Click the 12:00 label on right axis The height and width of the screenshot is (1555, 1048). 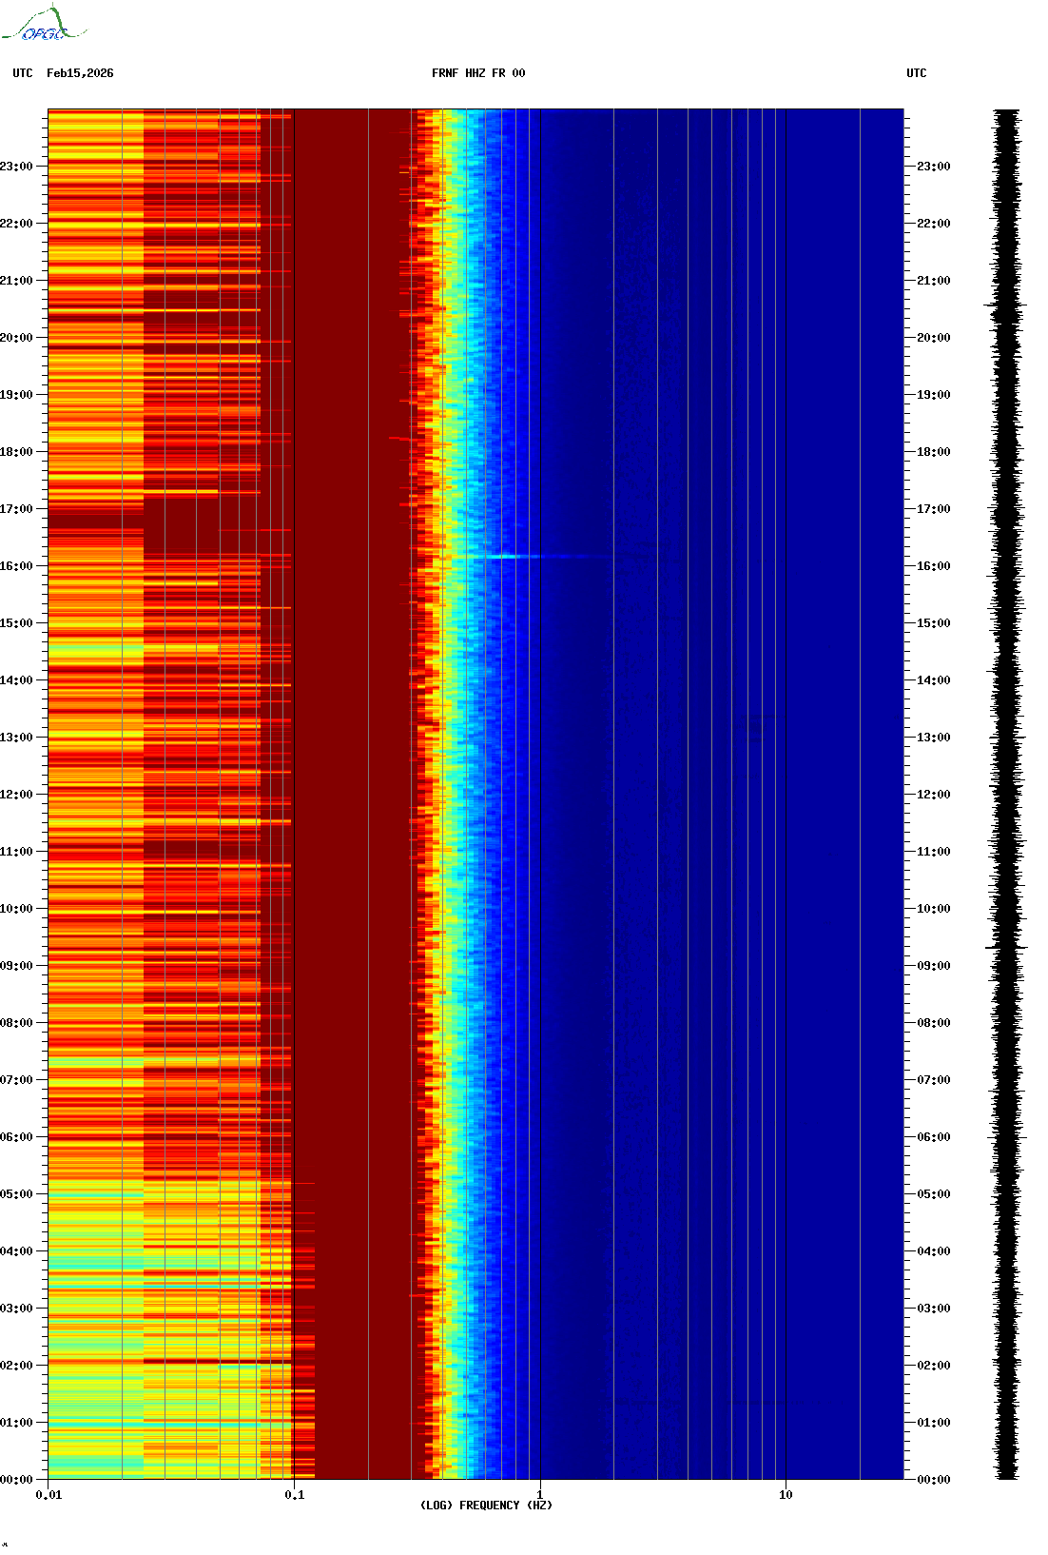pos(934,795)
